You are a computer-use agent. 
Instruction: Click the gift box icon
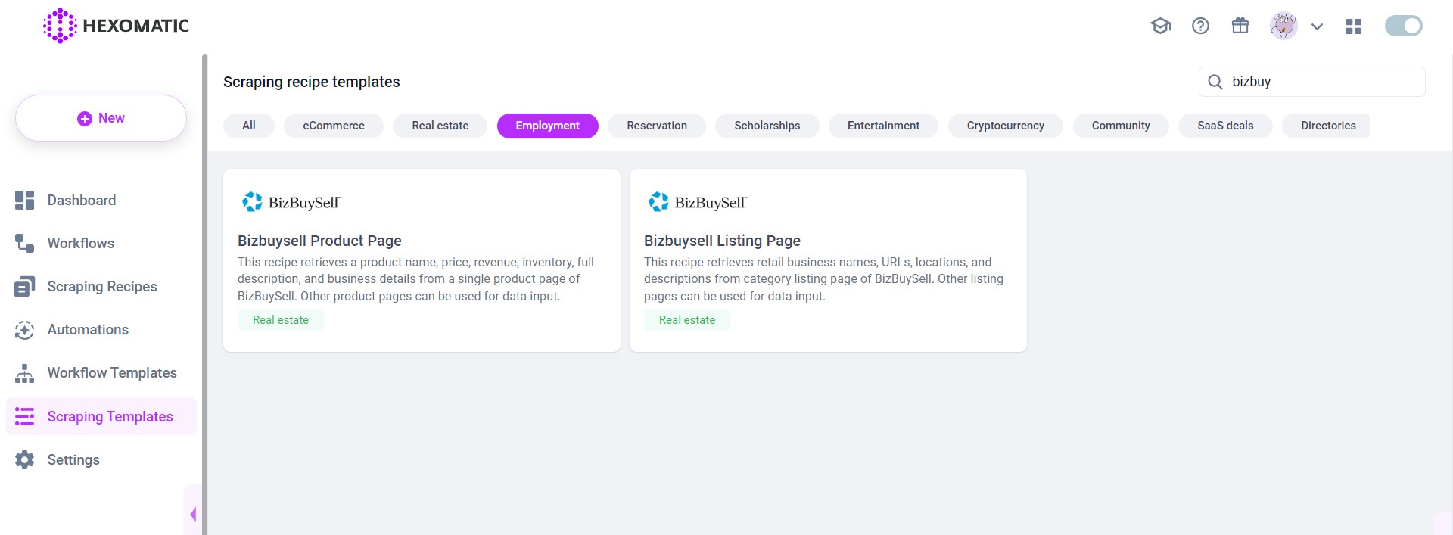(1240, 26)
